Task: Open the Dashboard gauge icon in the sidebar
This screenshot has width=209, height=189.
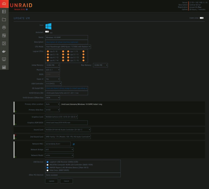Action: click(x=4, y=4)
